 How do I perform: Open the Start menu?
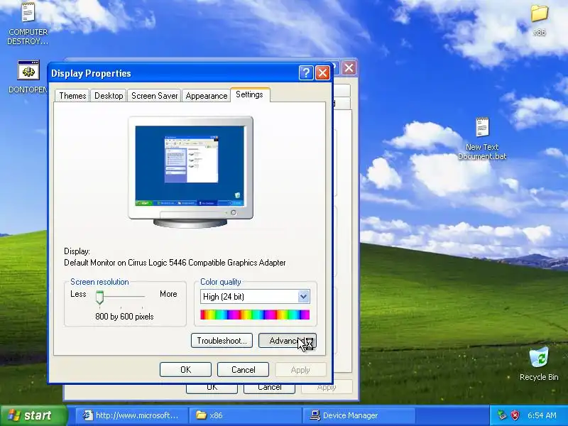[33, 415]
